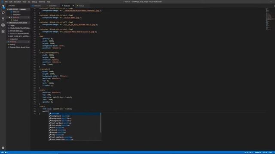
Task: Open the Selection menu
Action: (17, 2)
